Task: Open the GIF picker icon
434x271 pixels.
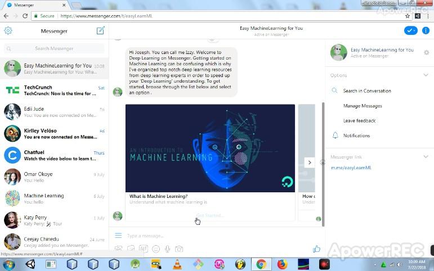Action: coord(143,249)
